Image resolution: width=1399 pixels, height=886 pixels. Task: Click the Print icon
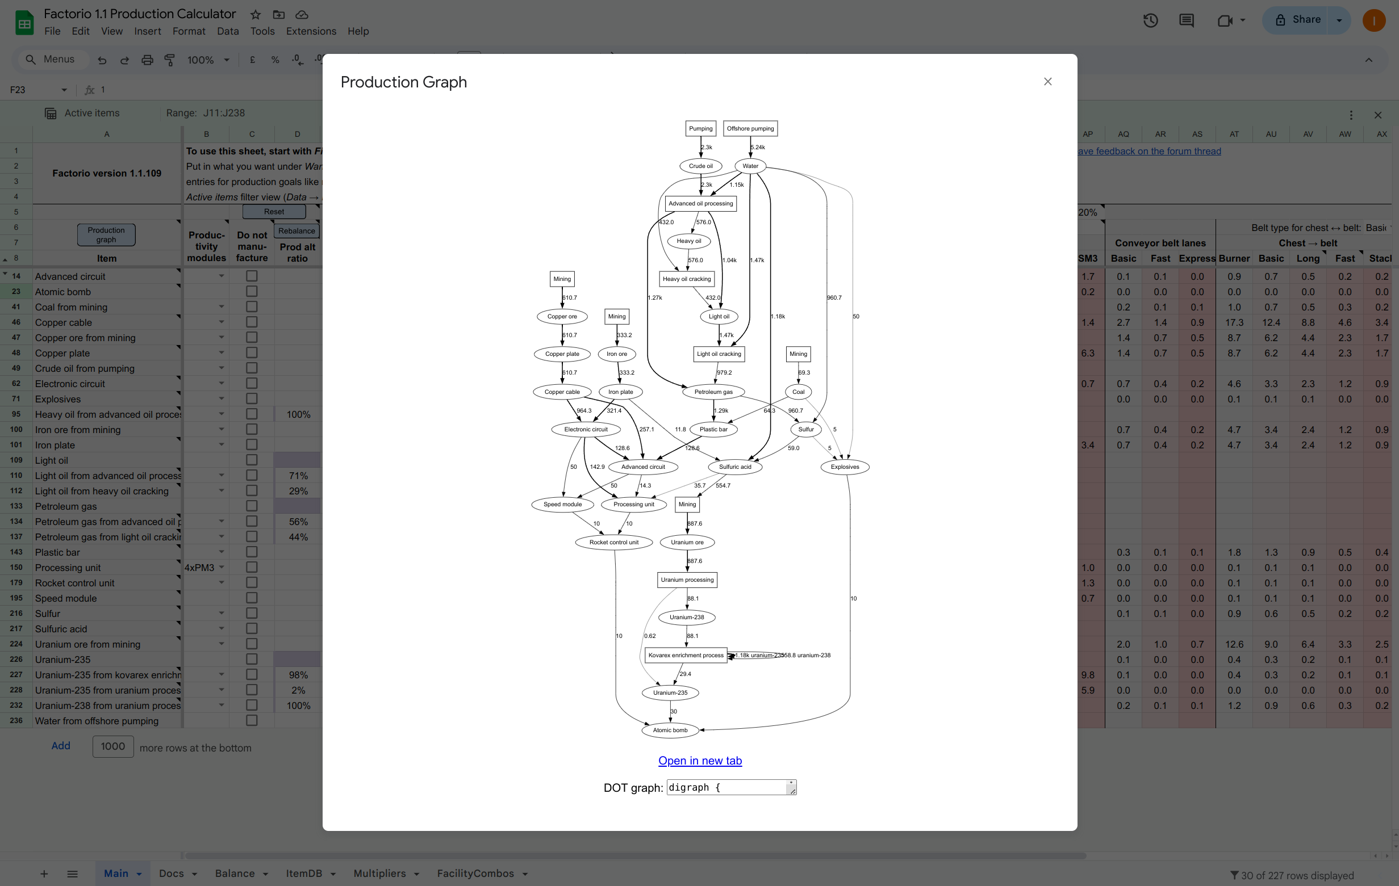(148, 60)
